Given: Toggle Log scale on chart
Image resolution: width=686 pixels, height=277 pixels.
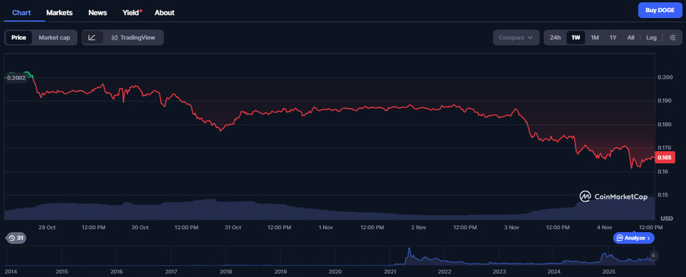Looking at the screenshot, I should (651, 37).
